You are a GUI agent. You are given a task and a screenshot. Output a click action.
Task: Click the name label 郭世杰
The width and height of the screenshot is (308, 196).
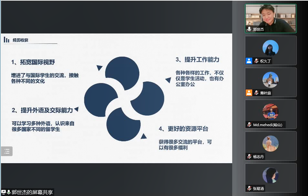tap(258, 29)
